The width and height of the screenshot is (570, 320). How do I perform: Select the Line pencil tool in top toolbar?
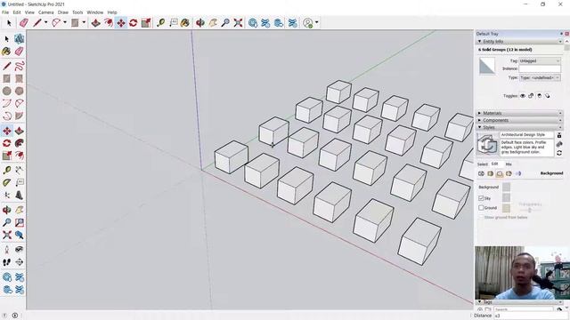37,23
